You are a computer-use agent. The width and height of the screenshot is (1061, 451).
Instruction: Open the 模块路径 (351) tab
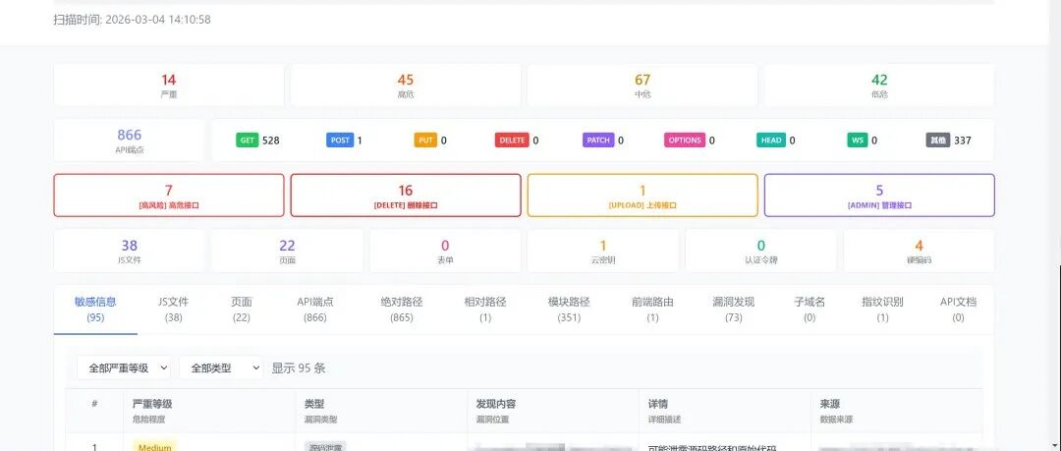coord(569,310)
